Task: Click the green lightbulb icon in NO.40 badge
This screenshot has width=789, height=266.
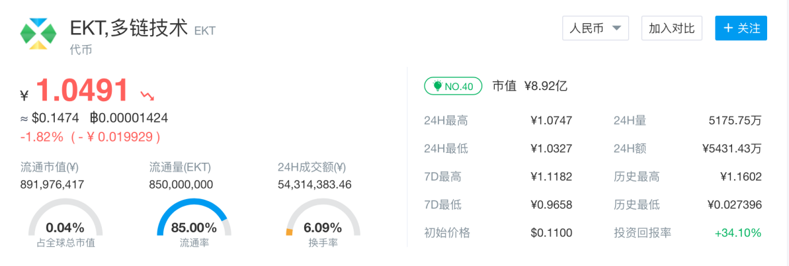Action: [x=437, y=87]
